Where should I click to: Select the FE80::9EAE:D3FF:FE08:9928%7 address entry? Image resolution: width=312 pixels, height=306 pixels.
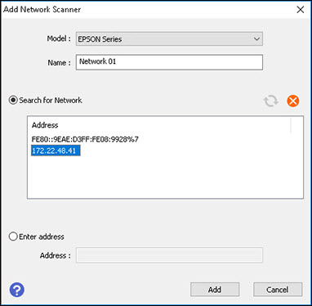(85, 139)
